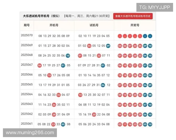Click blue ball 06 in 2025062 开奖号

(x=145, y=115)
